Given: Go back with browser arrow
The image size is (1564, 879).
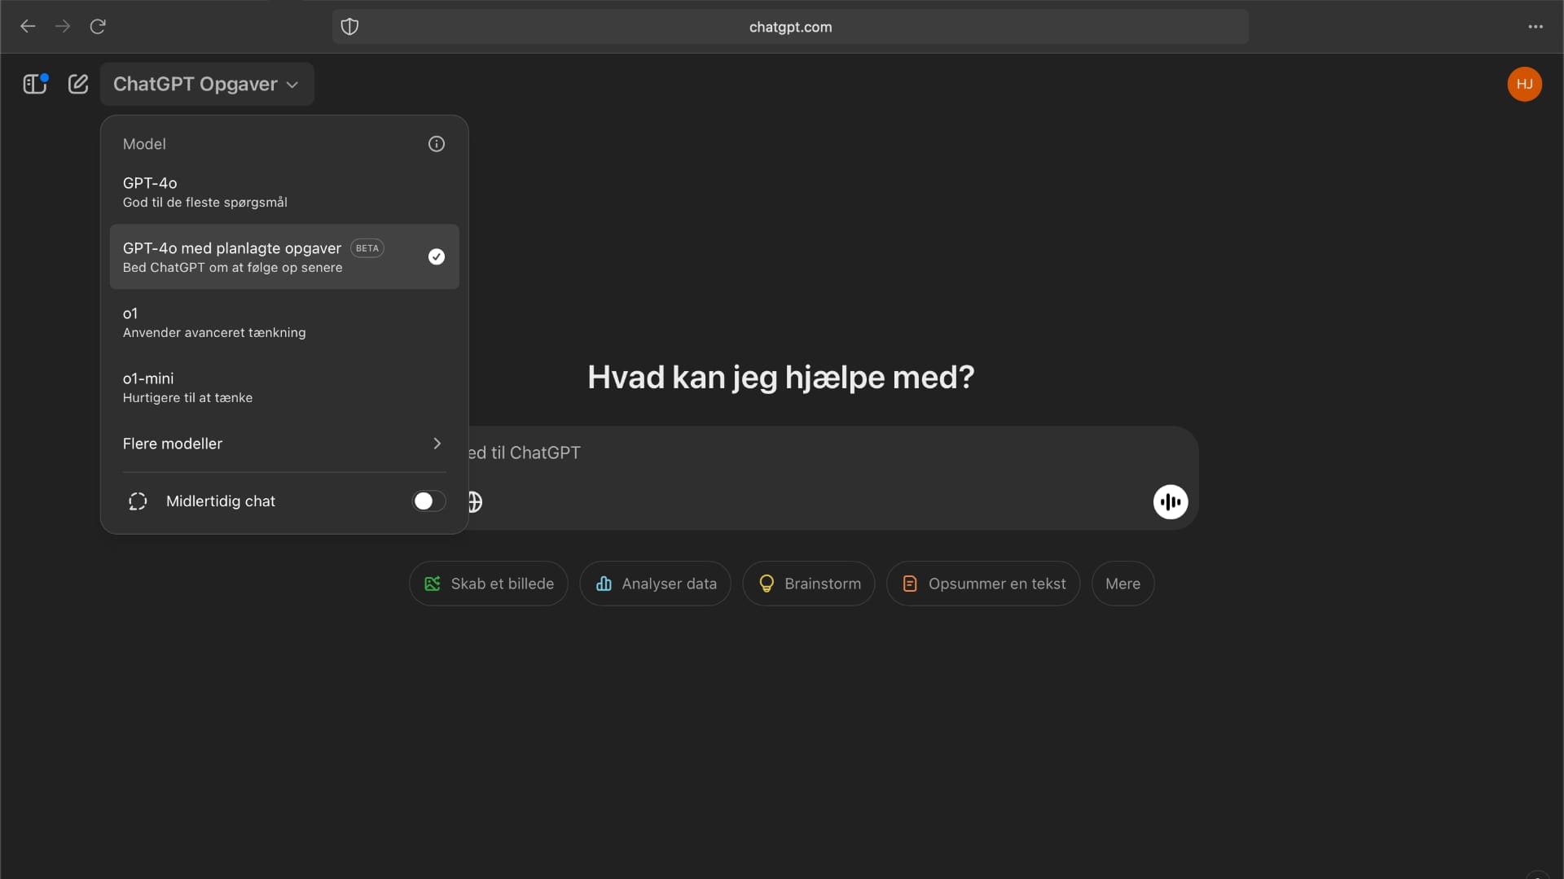Looking at the screenshot, I should click(x=28, y=27).
